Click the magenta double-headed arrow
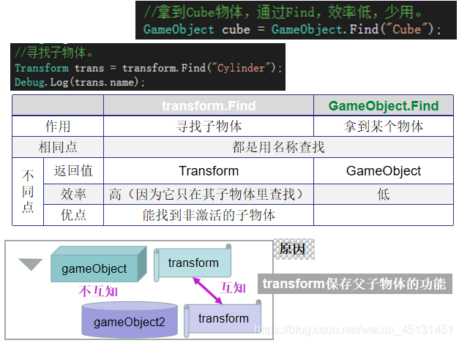The width and height of the screenshot is (459, 343). [x=208, y=290]
